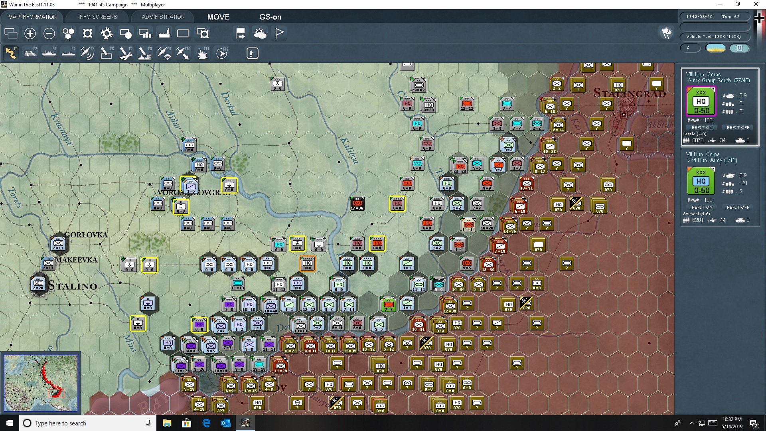
Task: Select the orange-highlighted HQ 0=0 counter
Action: [308, 264]
